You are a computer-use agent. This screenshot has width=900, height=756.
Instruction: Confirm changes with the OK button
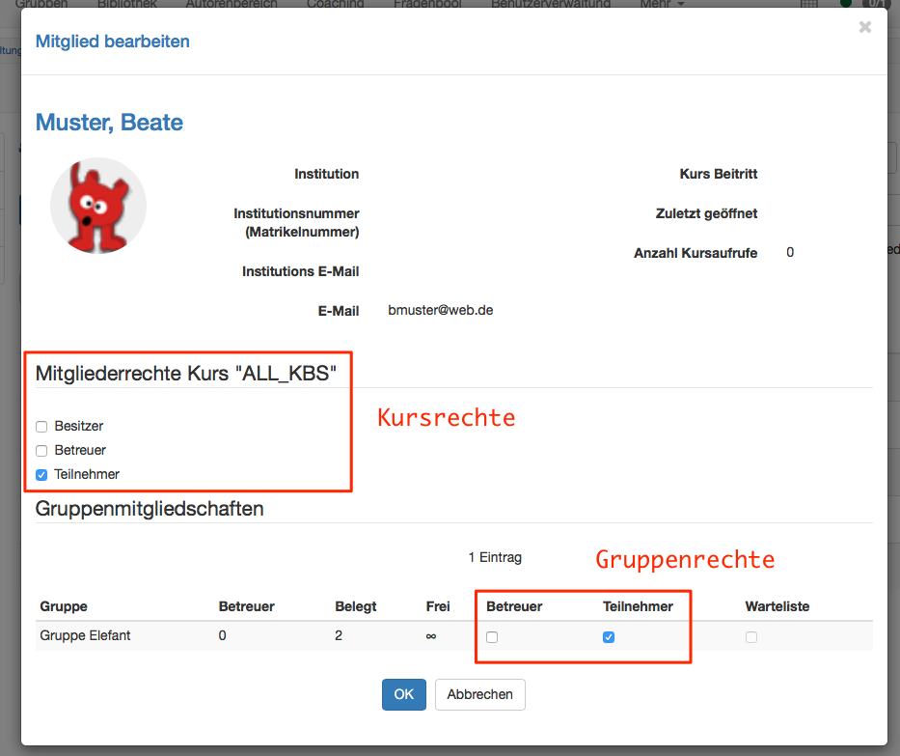pos(403,694)
